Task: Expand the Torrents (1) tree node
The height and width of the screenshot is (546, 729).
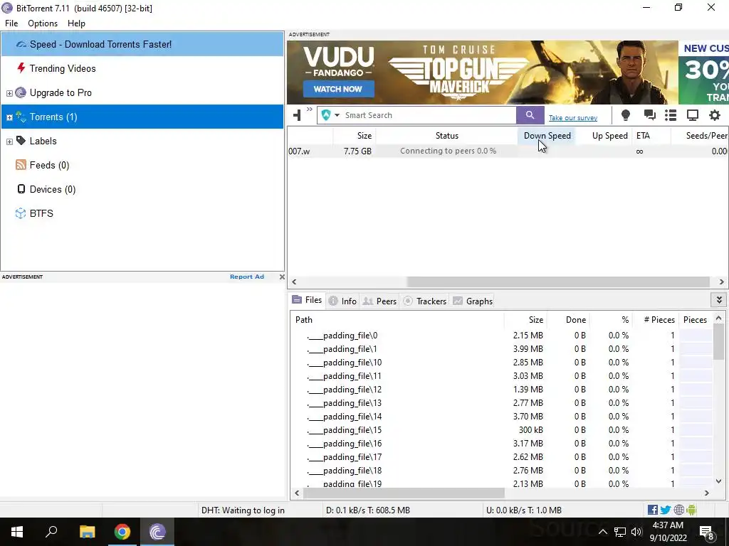Action: pyautogui.click(x=9, y=117)
